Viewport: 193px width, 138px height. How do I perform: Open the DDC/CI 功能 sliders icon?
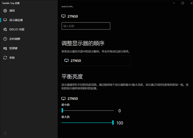(x=5, y=29)
